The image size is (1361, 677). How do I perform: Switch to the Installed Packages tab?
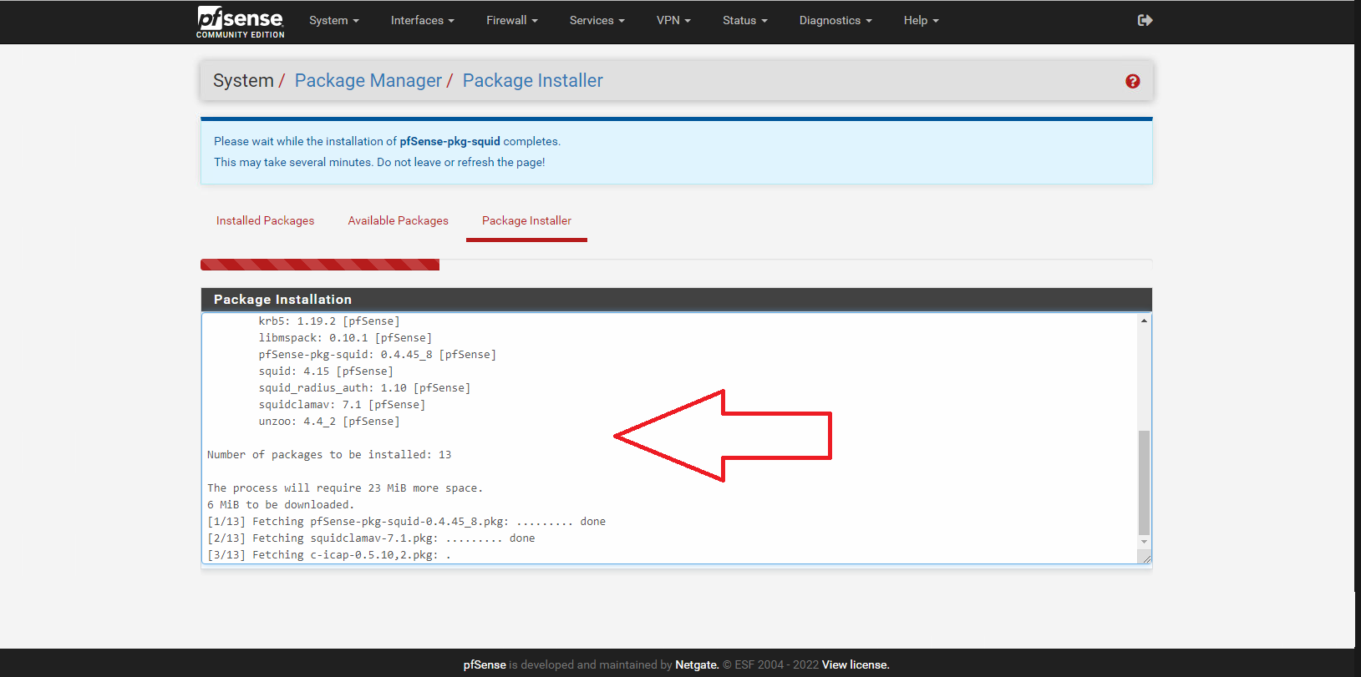coord(265,220)
